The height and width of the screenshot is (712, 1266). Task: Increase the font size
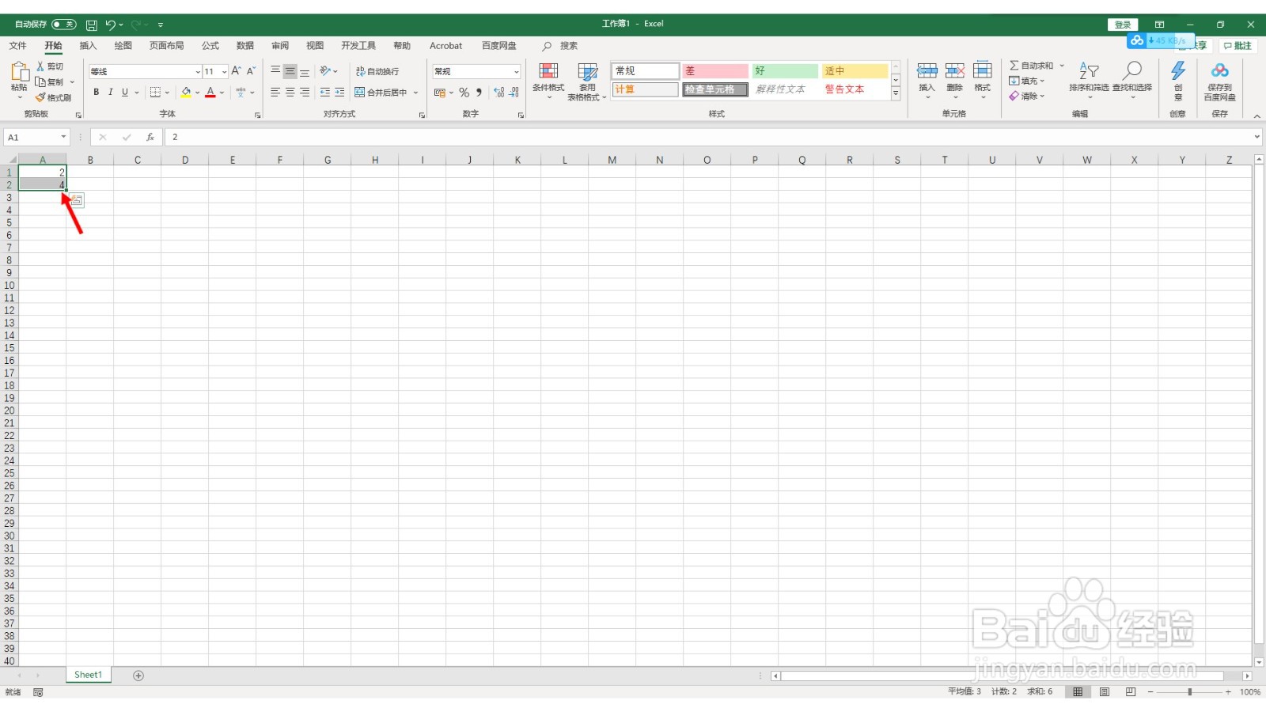click(236, 71)
